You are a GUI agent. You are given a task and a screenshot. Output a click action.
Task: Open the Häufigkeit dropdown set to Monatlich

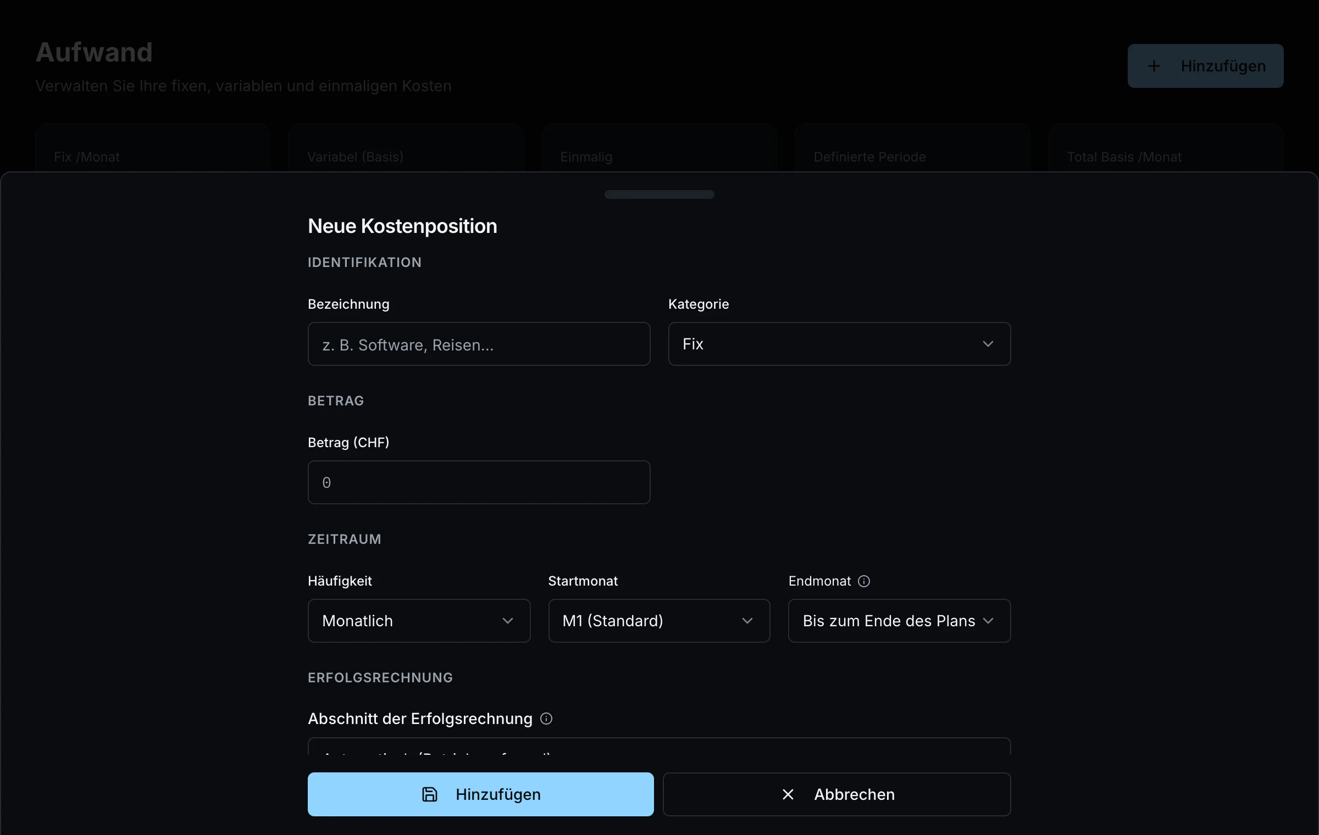419,621
